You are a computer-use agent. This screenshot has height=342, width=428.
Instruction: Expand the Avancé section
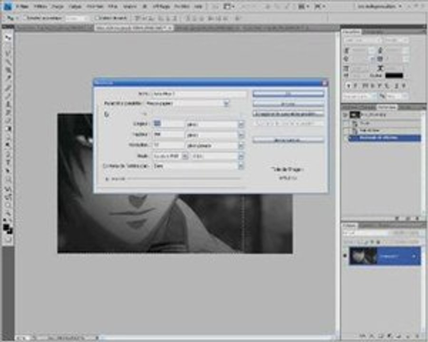click(107, 179)
